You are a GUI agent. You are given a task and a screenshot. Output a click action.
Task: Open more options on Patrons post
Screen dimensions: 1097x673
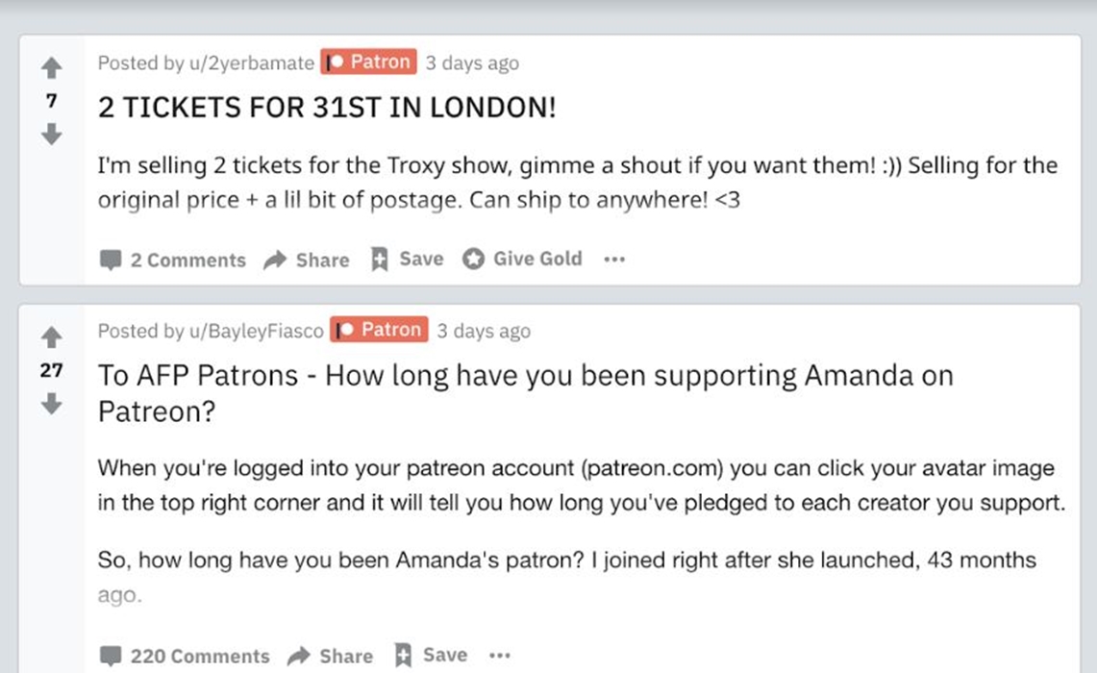499,656
